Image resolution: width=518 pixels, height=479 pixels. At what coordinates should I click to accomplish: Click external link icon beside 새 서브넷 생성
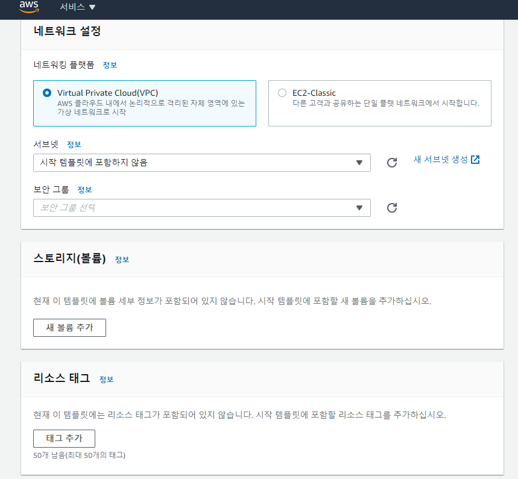click(x=475, y=160)
